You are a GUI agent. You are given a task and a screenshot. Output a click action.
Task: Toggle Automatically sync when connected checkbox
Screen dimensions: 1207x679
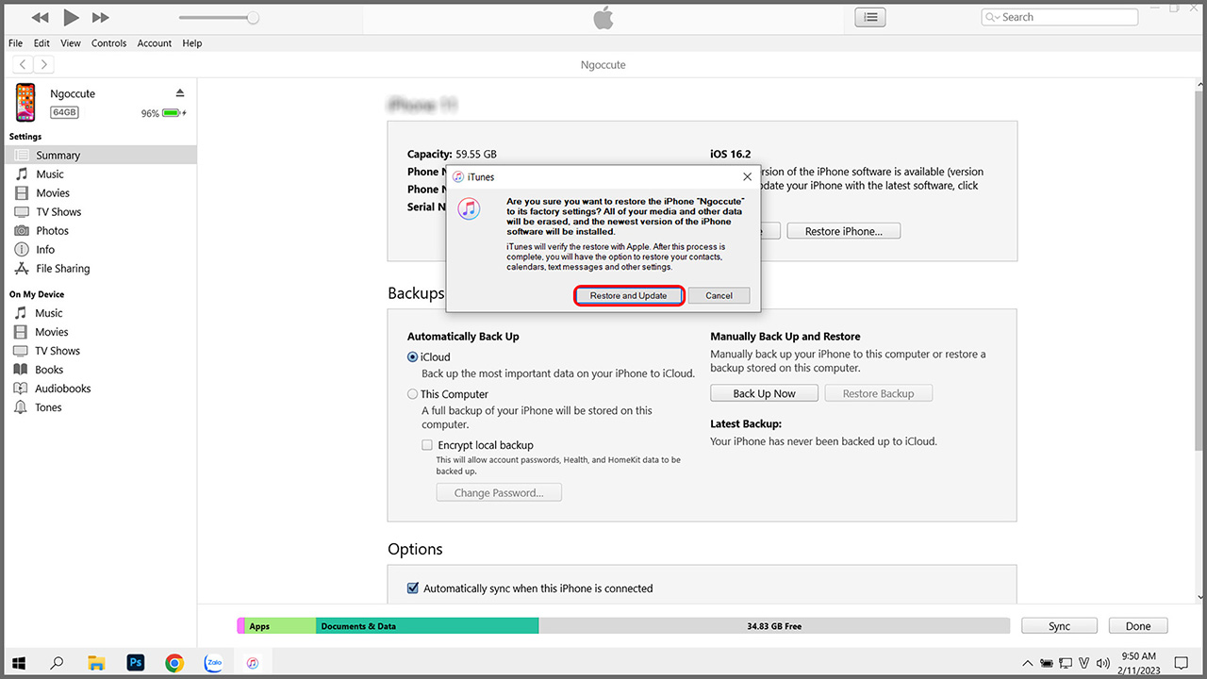[x=412, y=588]
